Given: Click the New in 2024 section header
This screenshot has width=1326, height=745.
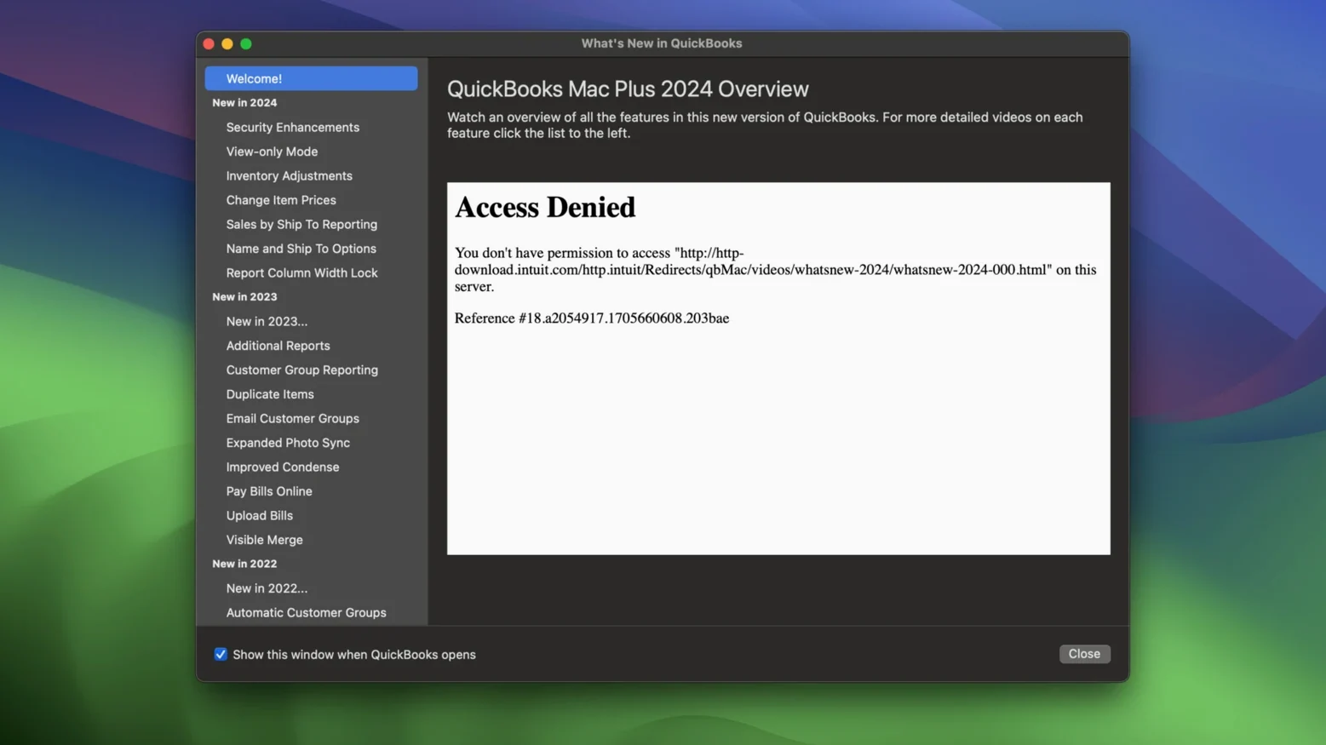Looking at the screenshot, I should [x=244, y=102].
